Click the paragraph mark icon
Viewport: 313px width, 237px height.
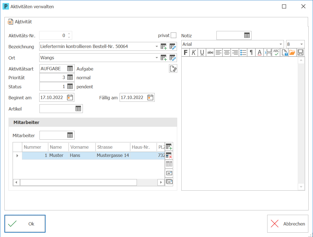coord(251,52)
